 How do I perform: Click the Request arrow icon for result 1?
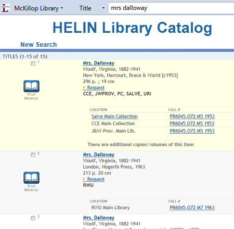tap(84, 87)
